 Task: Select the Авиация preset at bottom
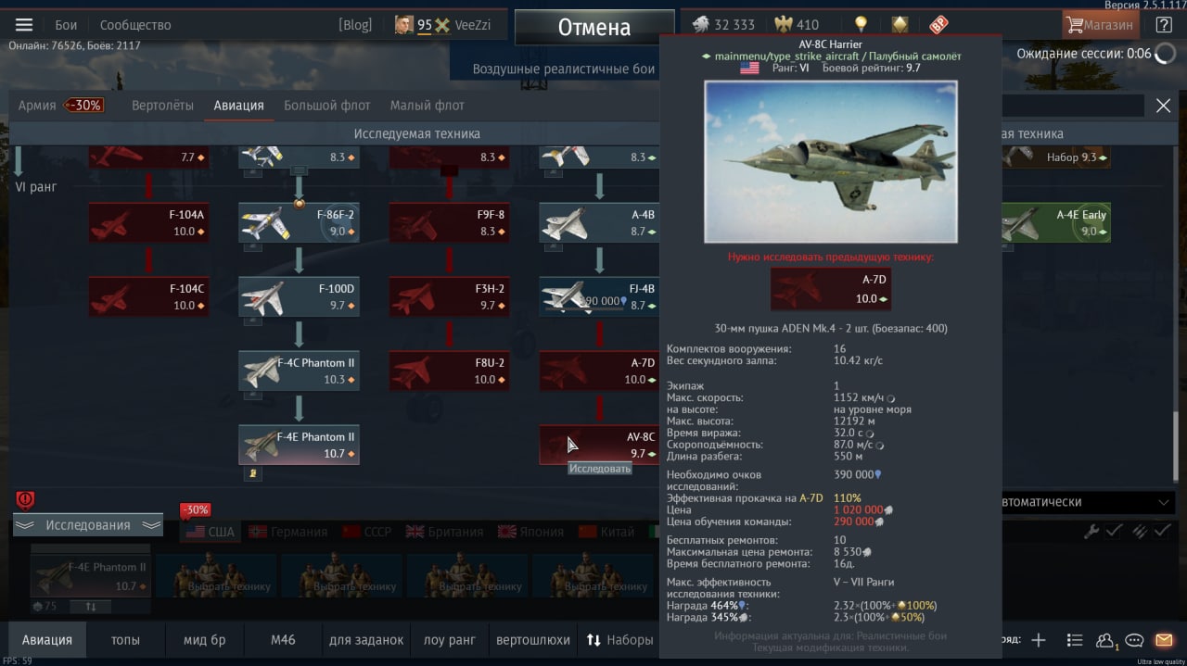[46, 640]
